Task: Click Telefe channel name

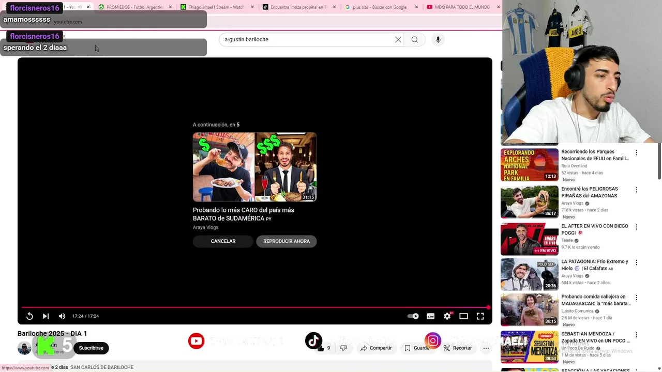Action: coord(567,241)
